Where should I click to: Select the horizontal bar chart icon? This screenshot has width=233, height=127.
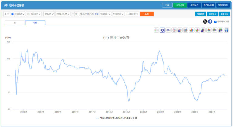coord(209,30)
